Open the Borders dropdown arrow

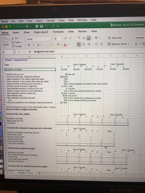click(51, 45)
